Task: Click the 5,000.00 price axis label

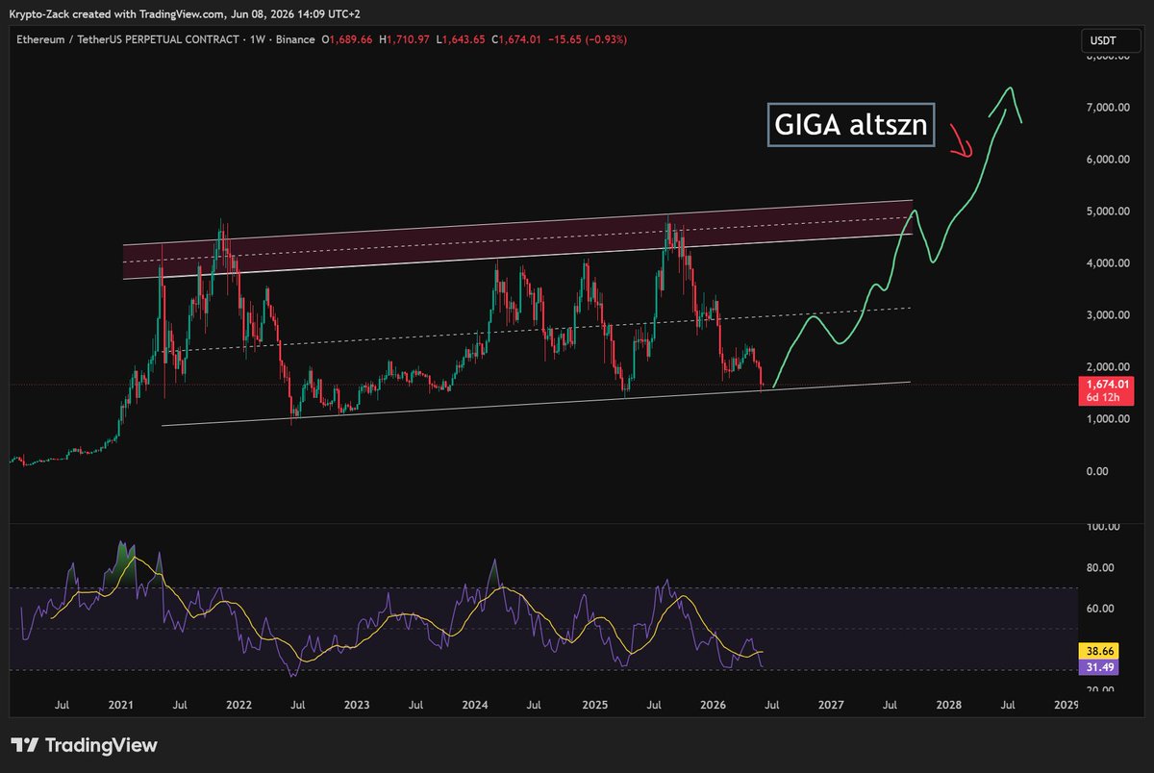Action: (1108, 211)
